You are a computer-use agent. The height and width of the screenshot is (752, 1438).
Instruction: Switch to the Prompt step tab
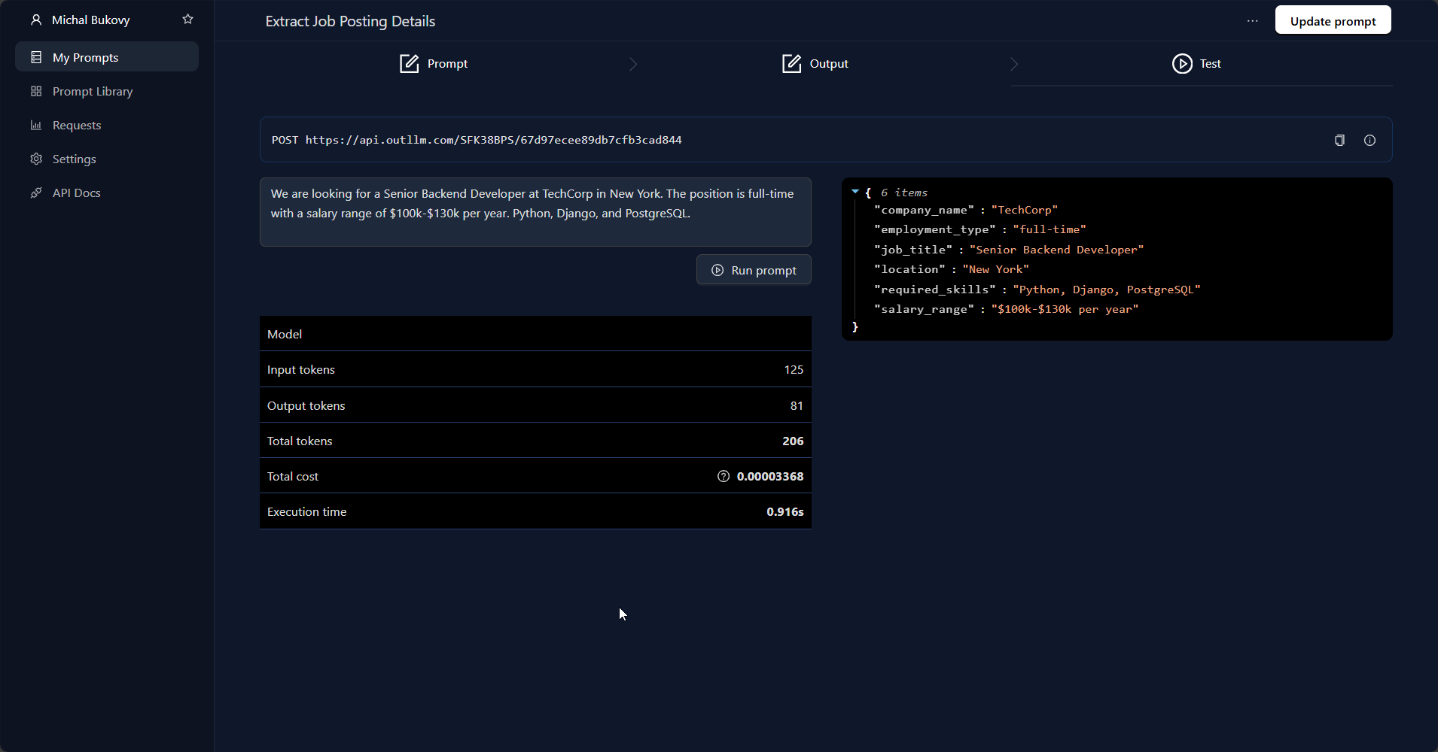pos(434,64)
